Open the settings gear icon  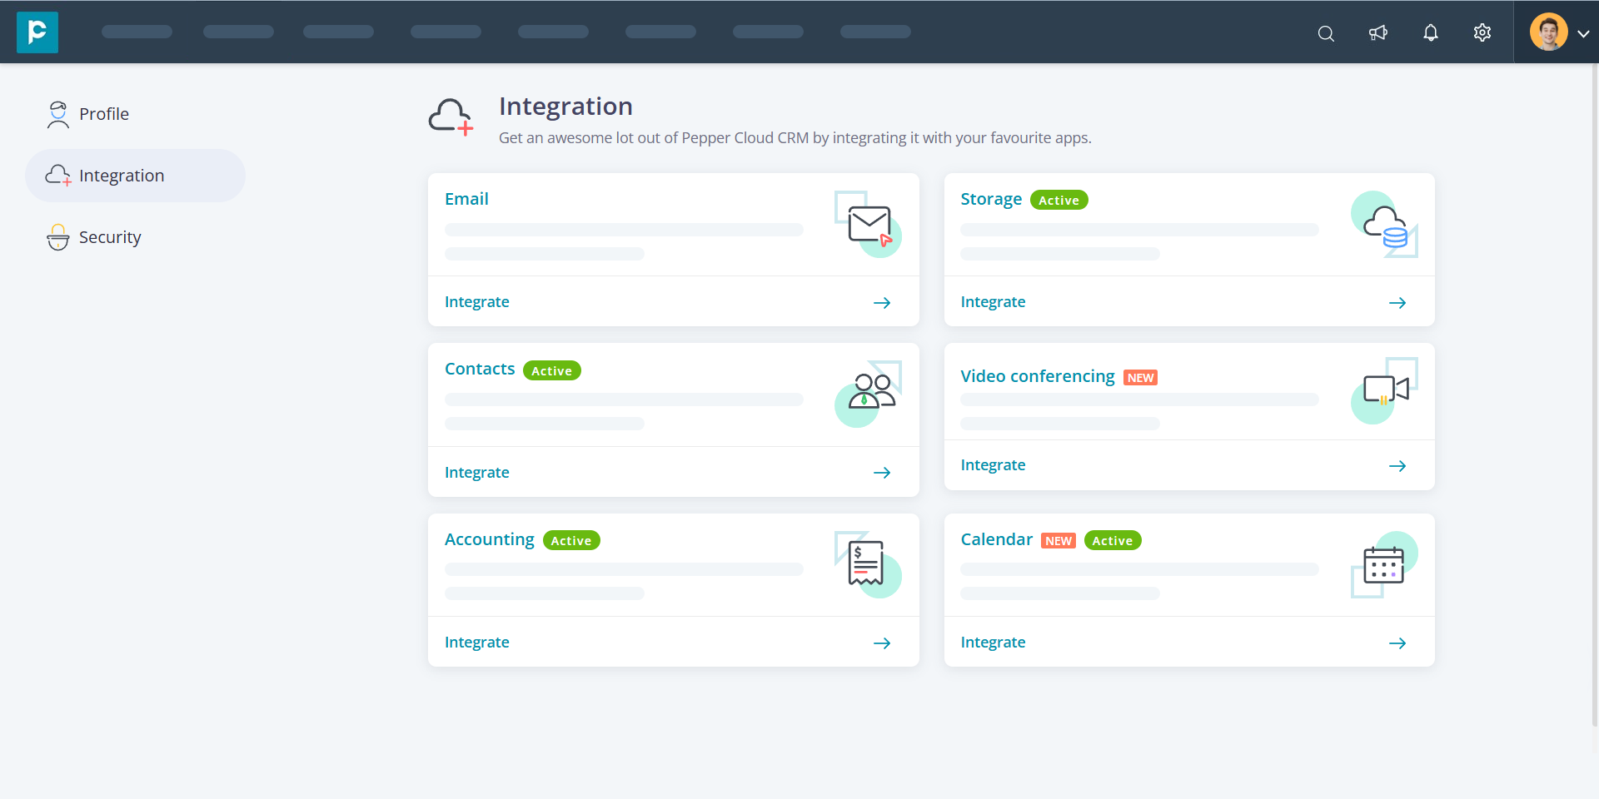pyautogui.click(x=1482, y=32)
